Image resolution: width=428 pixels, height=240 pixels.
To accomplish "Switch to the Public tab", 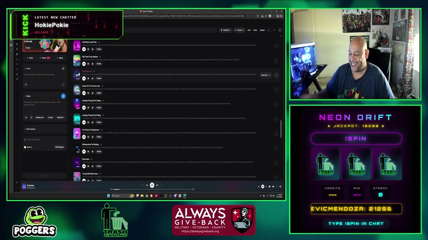I will point(255,30).
